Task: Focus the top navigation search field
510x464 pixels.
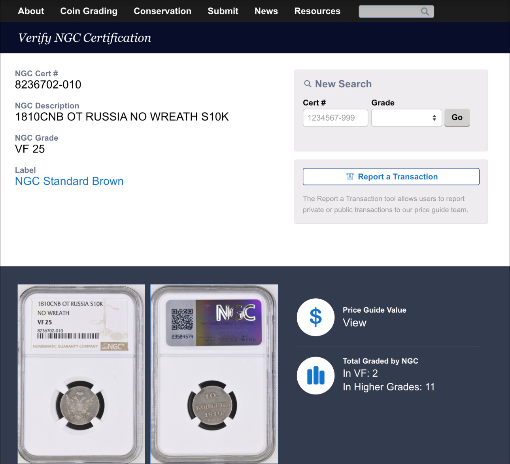Action: pos(396,11)
